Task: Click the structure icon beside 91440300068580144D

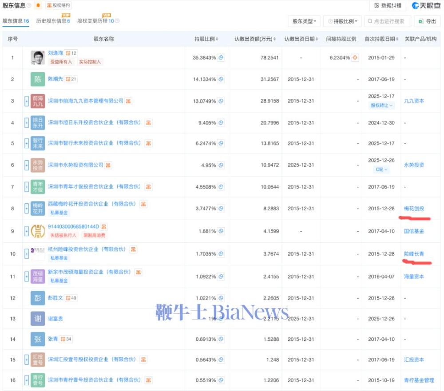Action: [103, 227]
